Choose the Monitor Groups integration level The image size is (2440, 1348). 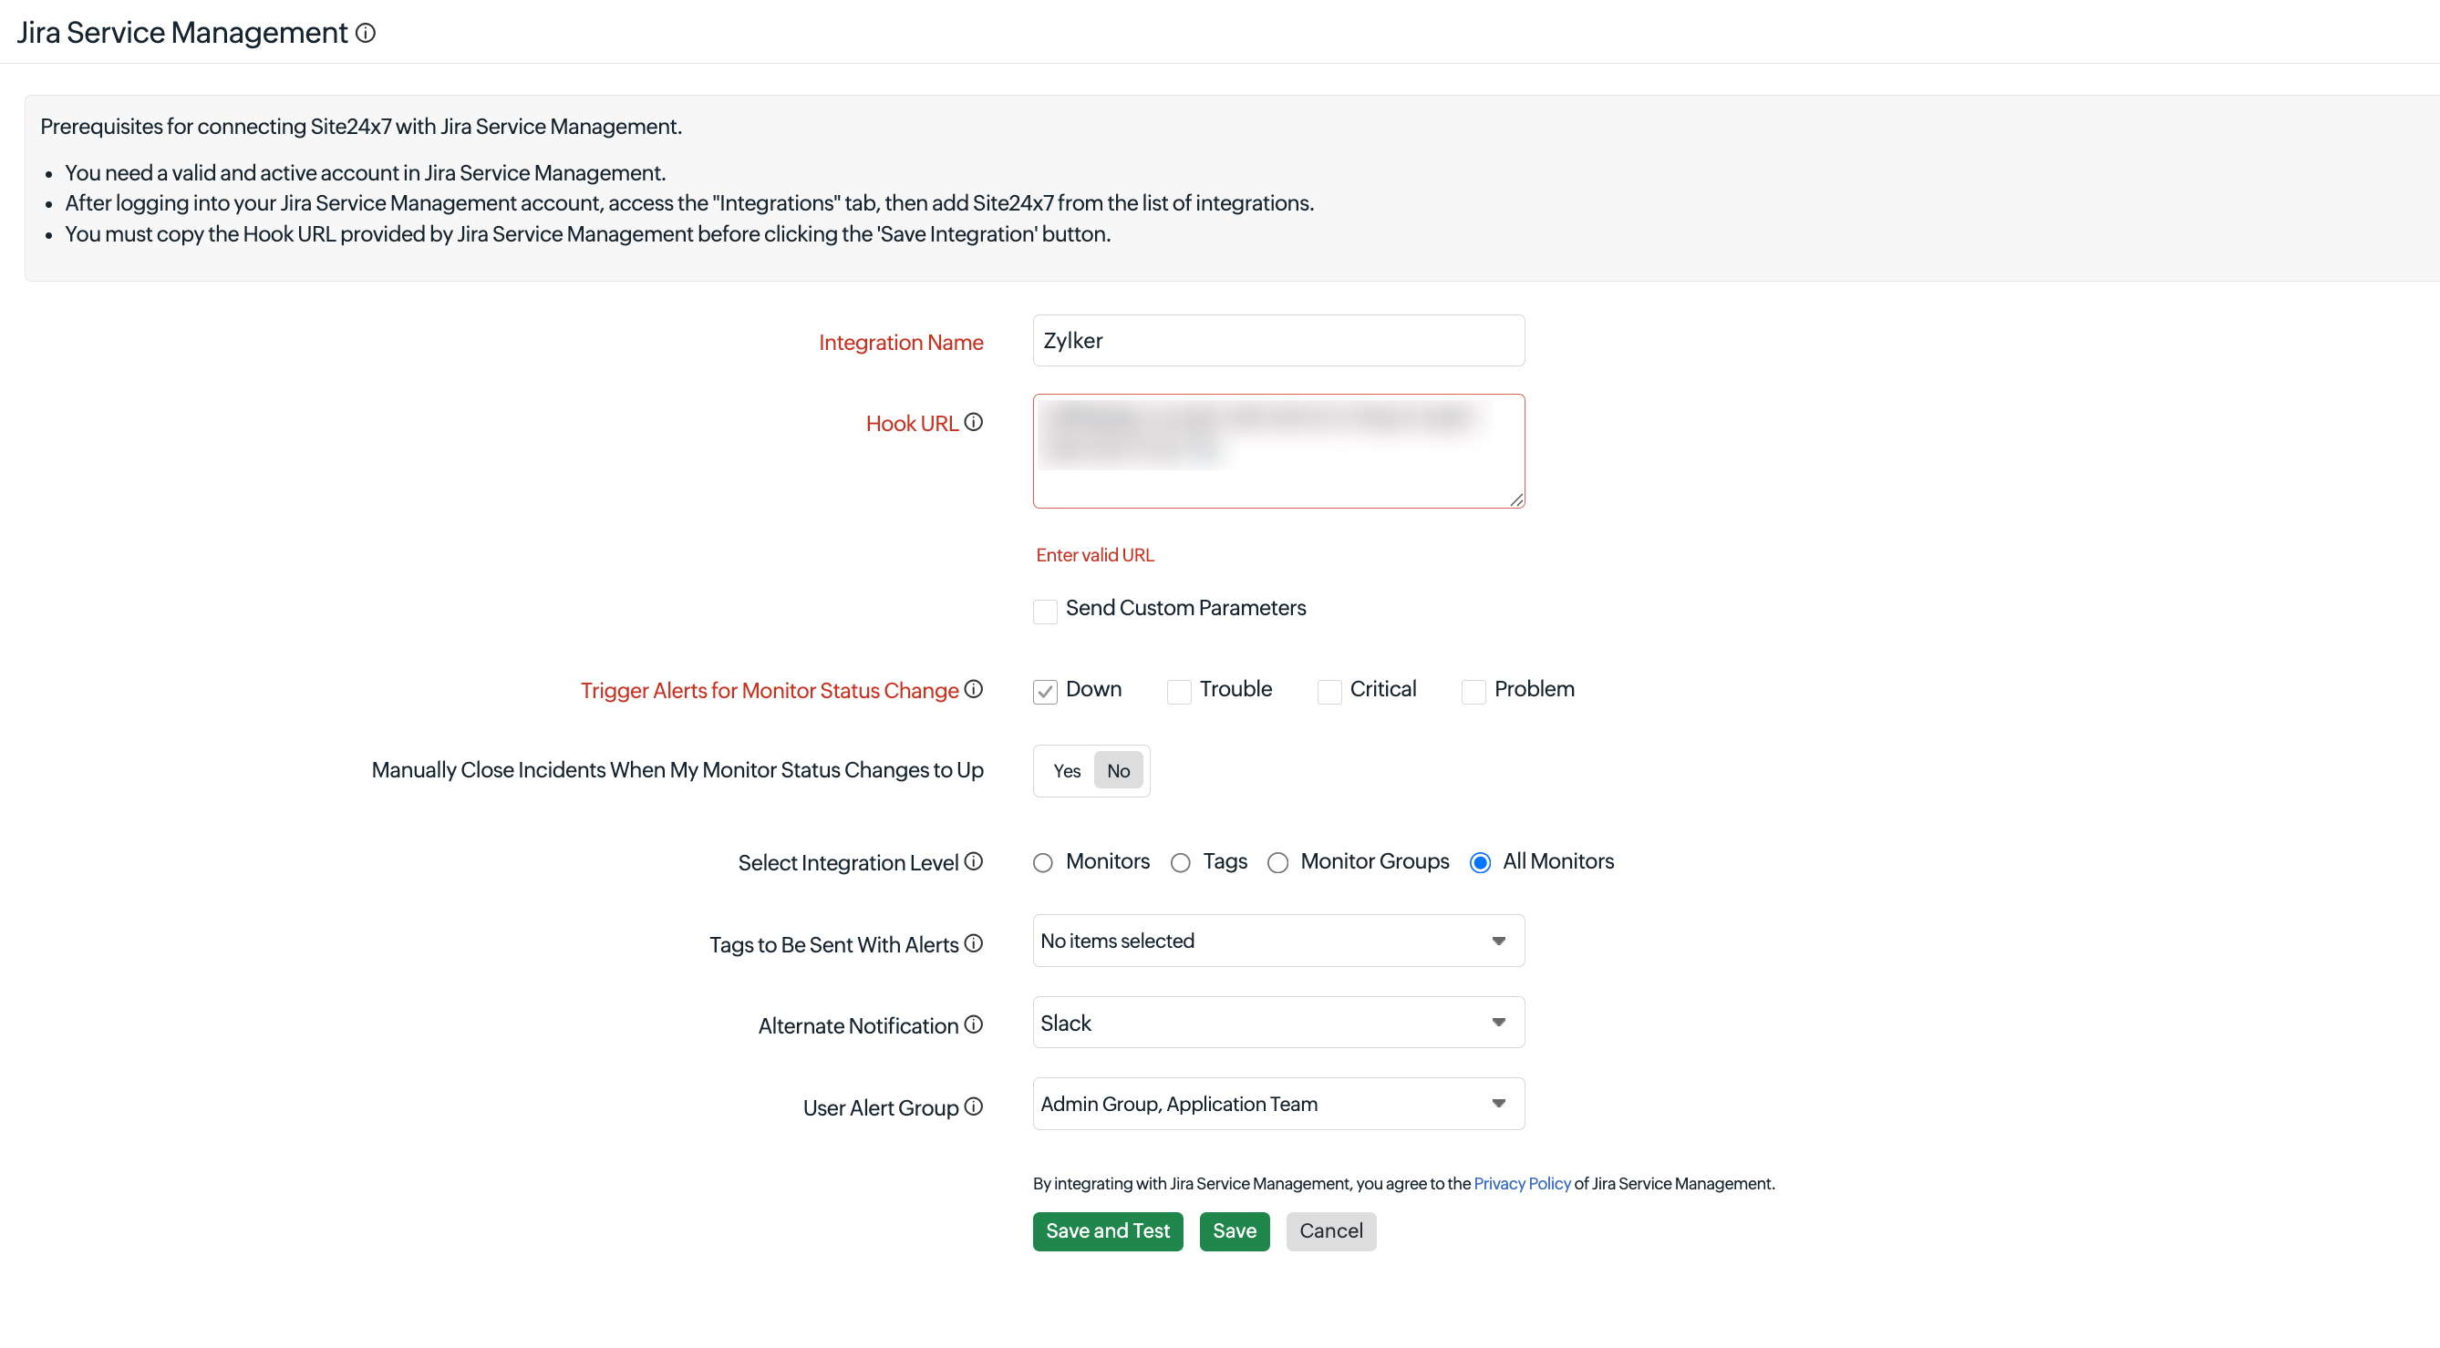point(1277,863)
